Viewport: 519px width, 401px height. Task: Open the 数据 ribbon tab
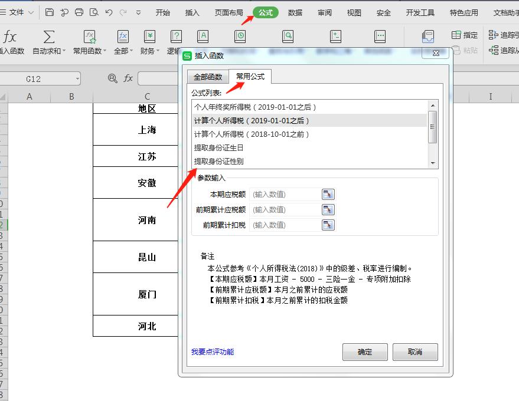[295, 12]
